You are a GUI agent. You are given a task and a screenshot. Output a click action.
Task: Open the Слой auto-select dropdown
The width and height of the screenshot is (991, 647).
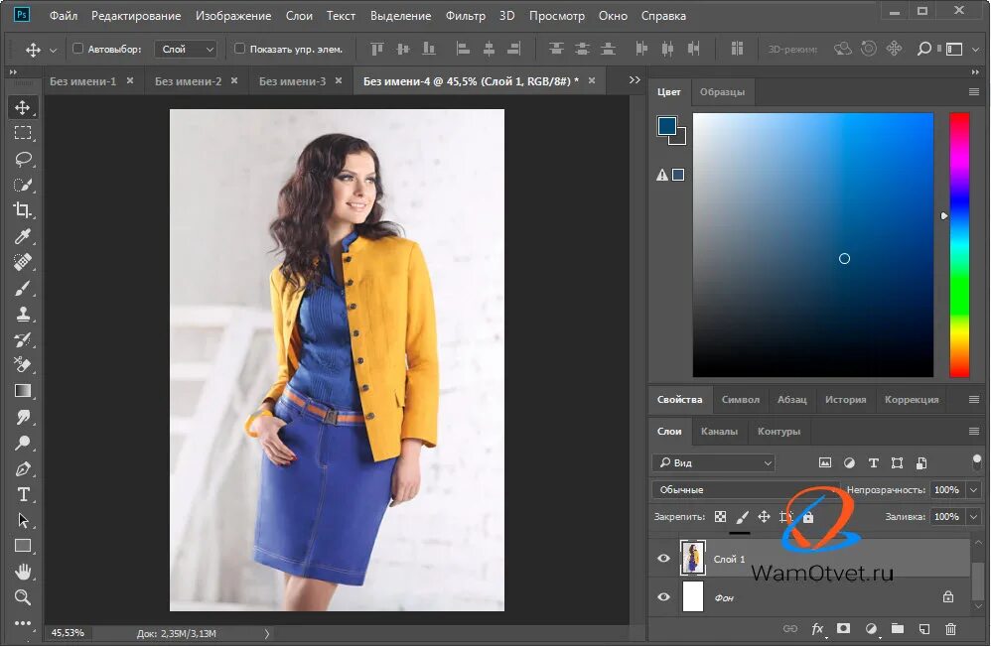187,49
